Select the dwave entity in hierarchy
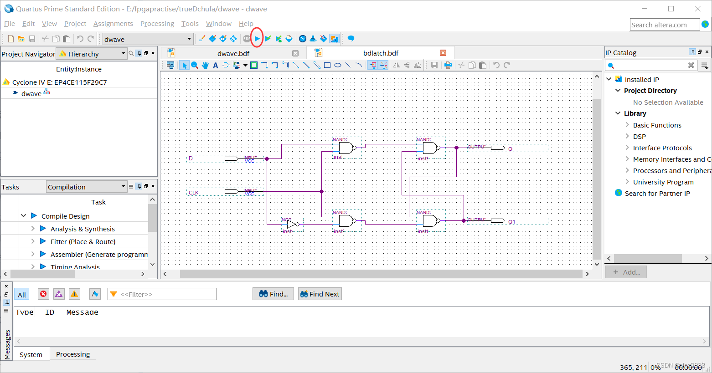 tap(31, 93)
